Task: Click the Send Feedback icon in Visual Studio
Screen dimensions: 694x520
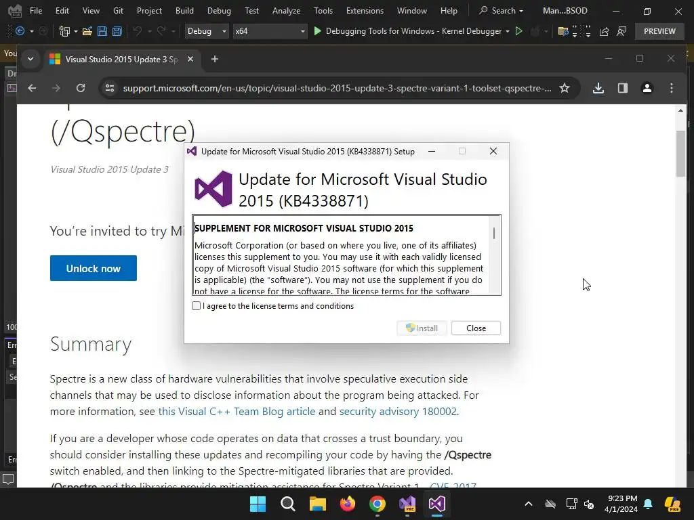Action: [x=621, y=31]
